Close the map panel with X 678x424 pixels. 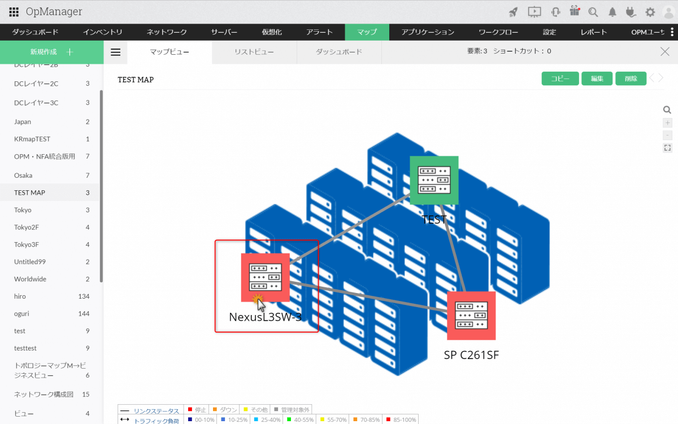(x=665, y=52)
